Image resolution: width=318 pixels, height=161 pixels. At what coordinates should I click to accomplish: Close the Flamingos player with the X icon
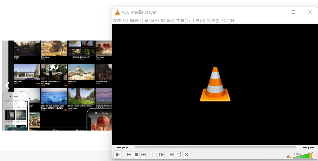click(x=96, y=113)
